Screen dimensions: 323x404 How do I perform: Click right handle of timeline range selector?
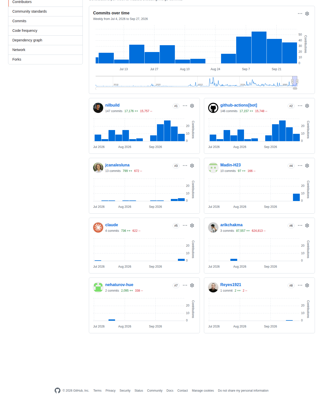tap(297, 81)
